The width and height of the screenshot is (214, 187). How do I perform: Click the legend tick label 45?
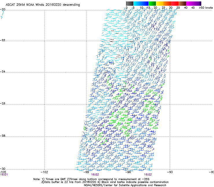[193, 7]
